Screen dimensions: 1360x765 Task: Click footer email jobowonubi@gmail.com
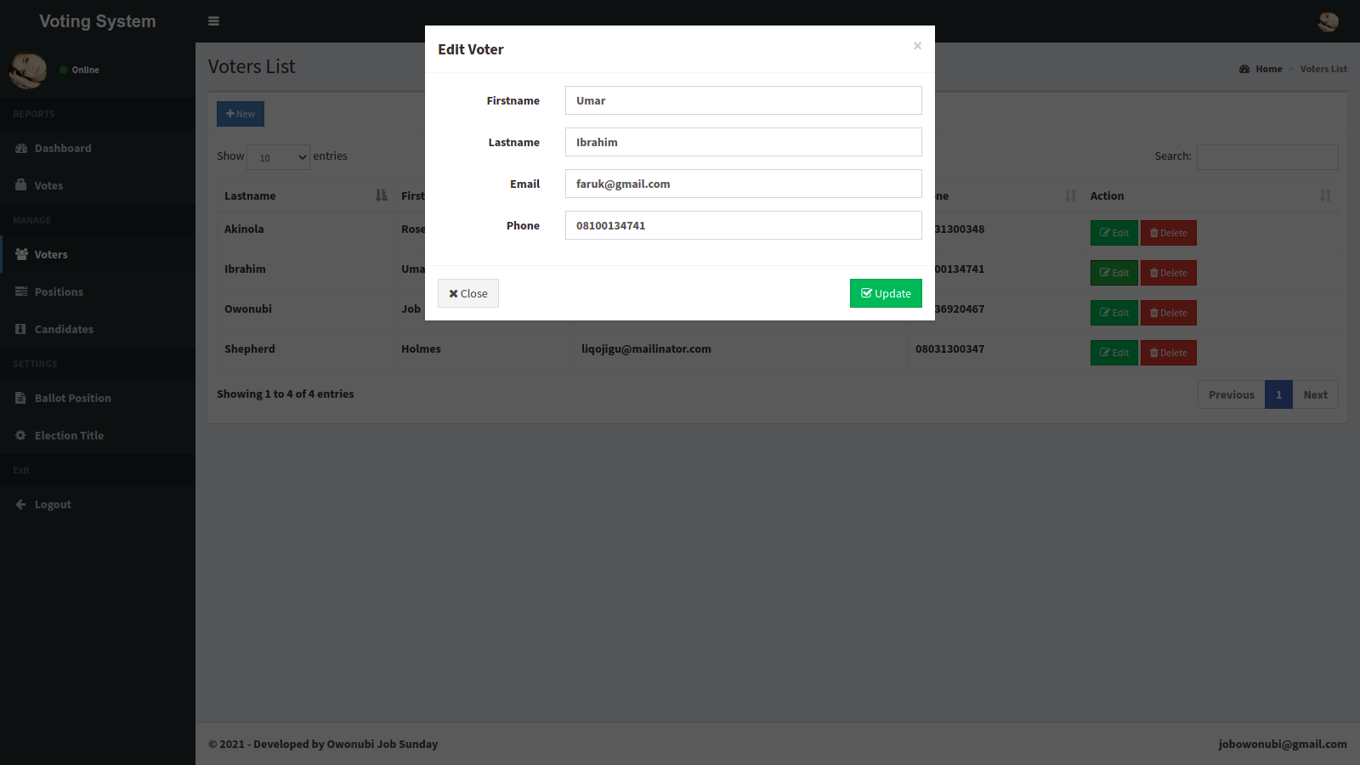pos(1283,744)
